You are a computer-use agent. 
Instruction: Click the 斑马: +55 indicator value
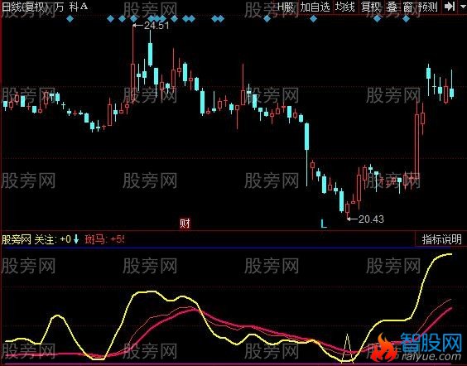click(104, 239)
